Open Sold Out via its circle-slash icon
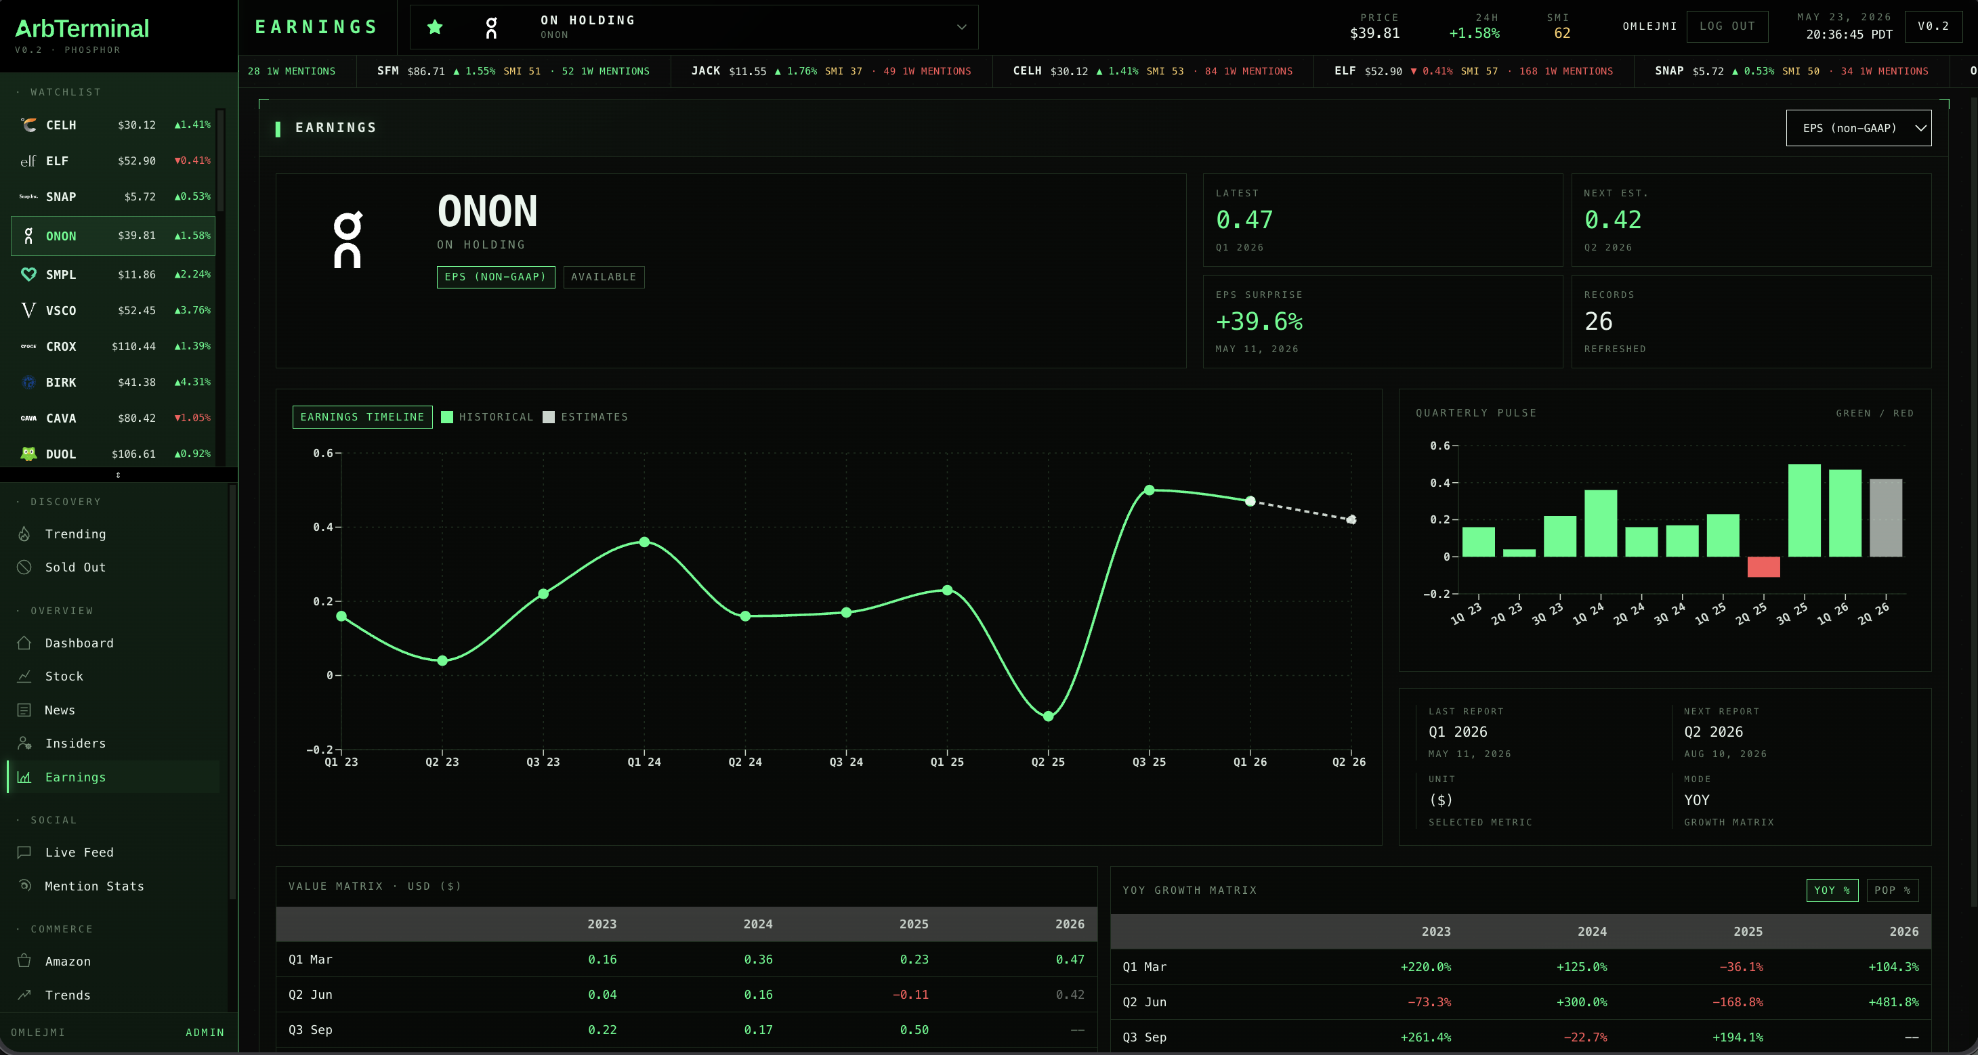The height and width of the screenshot is (1055, 1978). pos(24,567)
